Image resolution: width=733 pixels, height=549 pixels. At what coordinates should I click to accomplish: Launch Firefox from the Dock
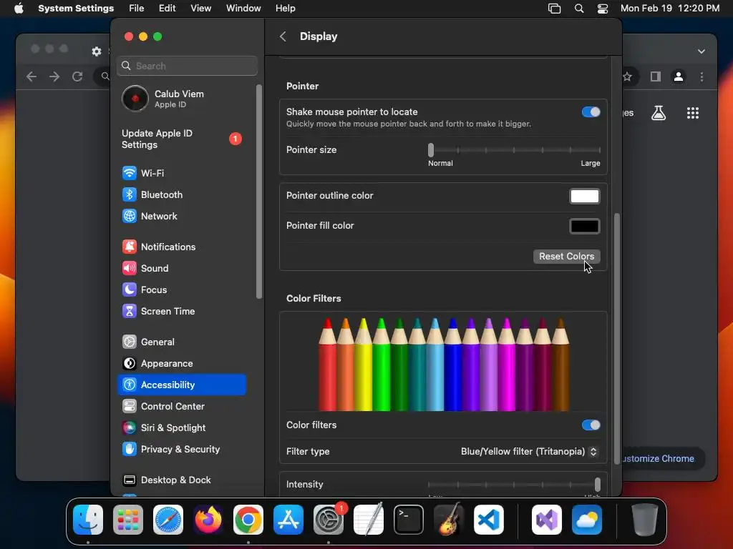tap(208, 520)
